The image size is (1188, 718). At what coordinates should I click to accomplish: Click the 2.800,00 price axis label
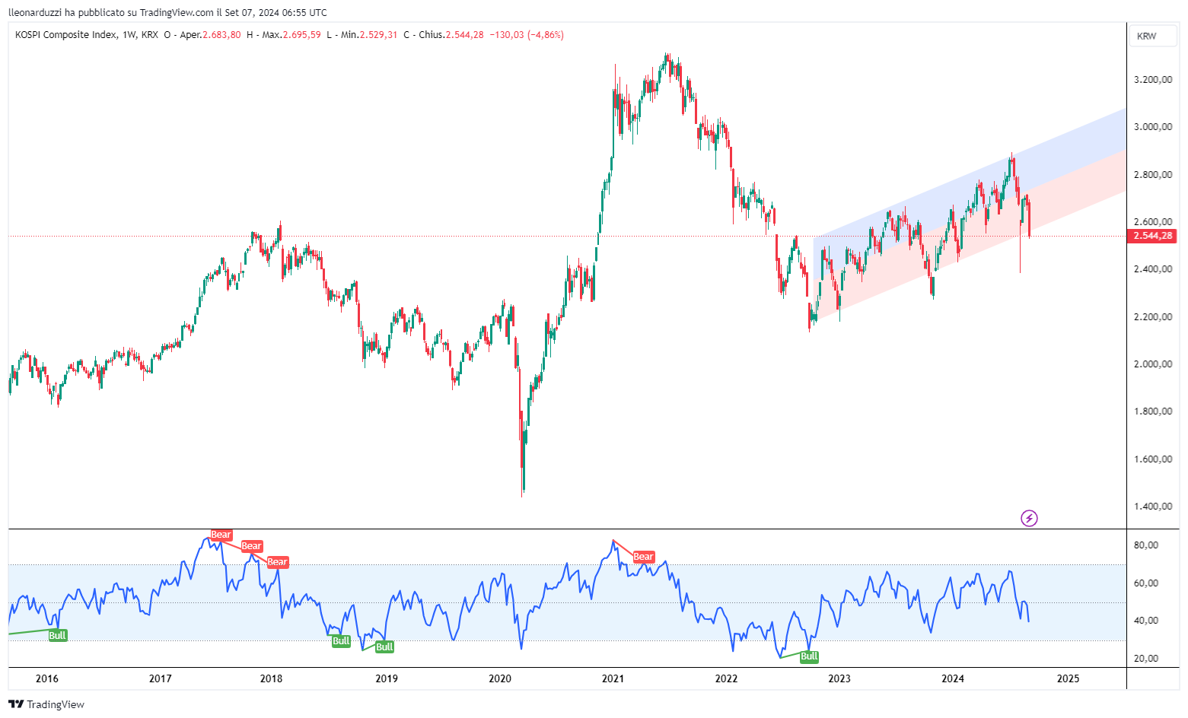coord(1152,175)
